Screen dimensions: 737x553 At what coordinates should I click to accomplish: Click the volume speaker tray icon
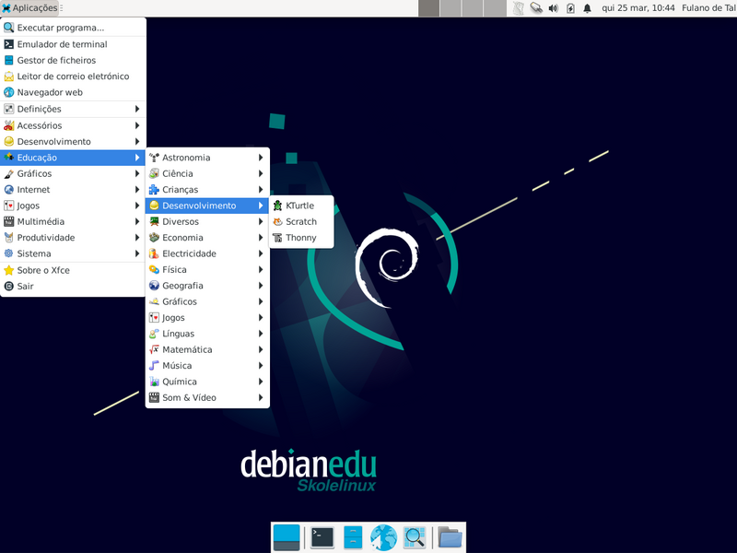click(554, 8)
